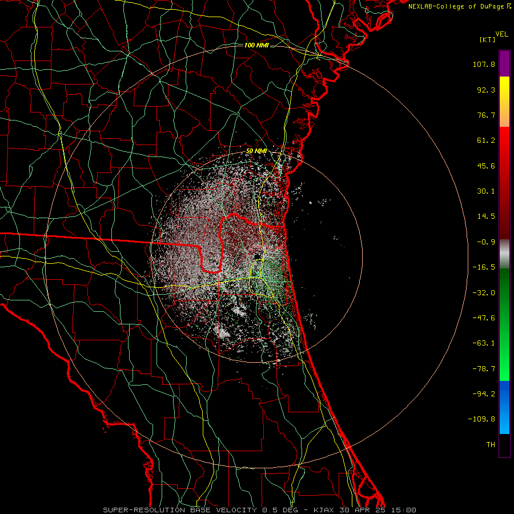Viewport: 514px width, 514px height.
Task: Click the 30.1 legend value
Action: pos(486,191)
